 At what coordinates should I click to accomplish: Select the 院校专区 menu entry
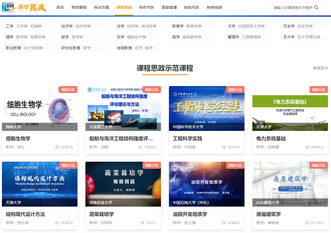pyautogui.click(x=192, y=7)
